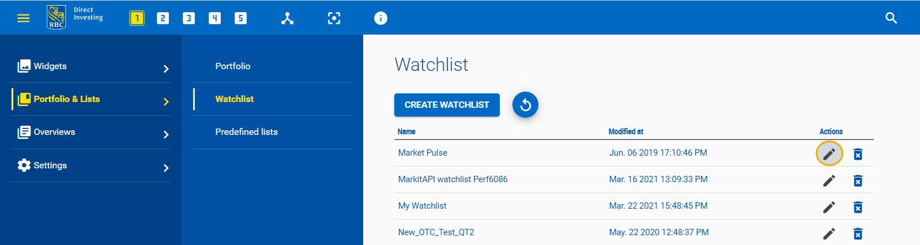This screenshot has width=920, height=245.
Task: Open the My Watchlist link
Action: point(422,206)
